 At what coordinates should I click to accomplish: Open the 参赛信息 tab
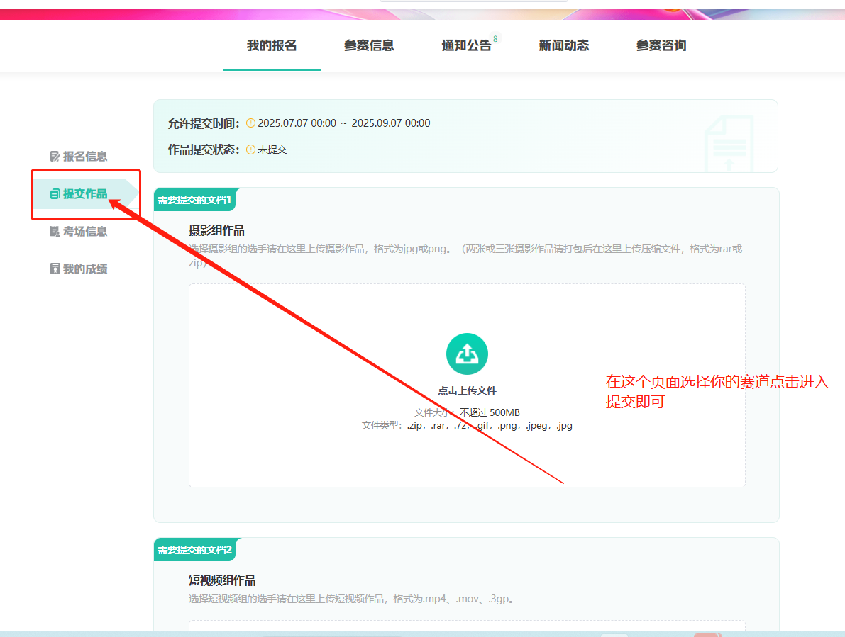(x=369, y=46)
